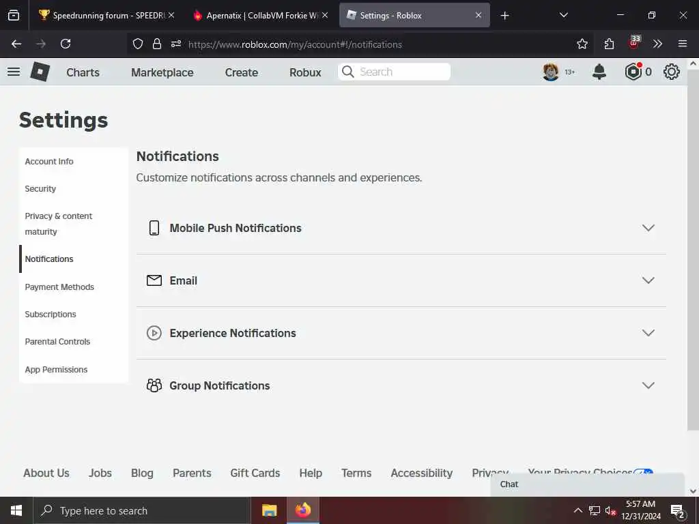
Task: Expand the Email notifications section
Action: pyautogui.click(x=648, y=280)
